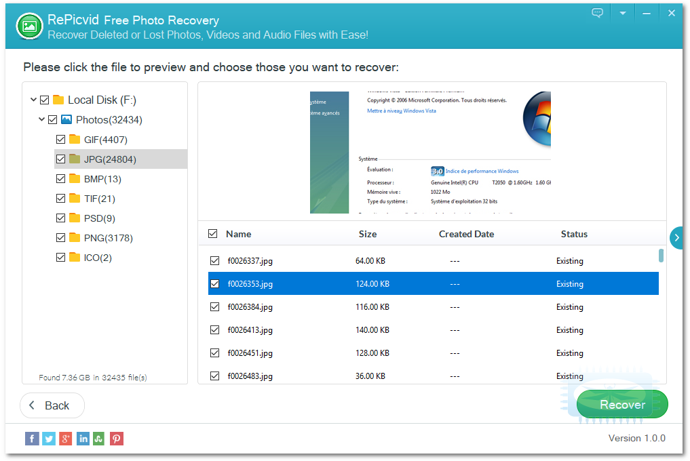This screenshot has width=690, height=461.
Task: Click the 124.00 KB size cell
Action: [372, 284]
